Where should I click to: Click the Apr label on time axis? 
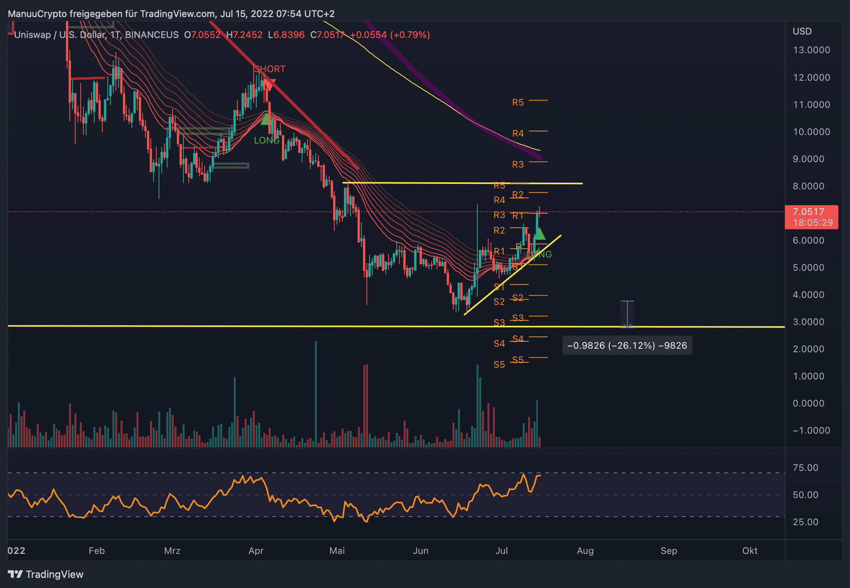(256, 551)
